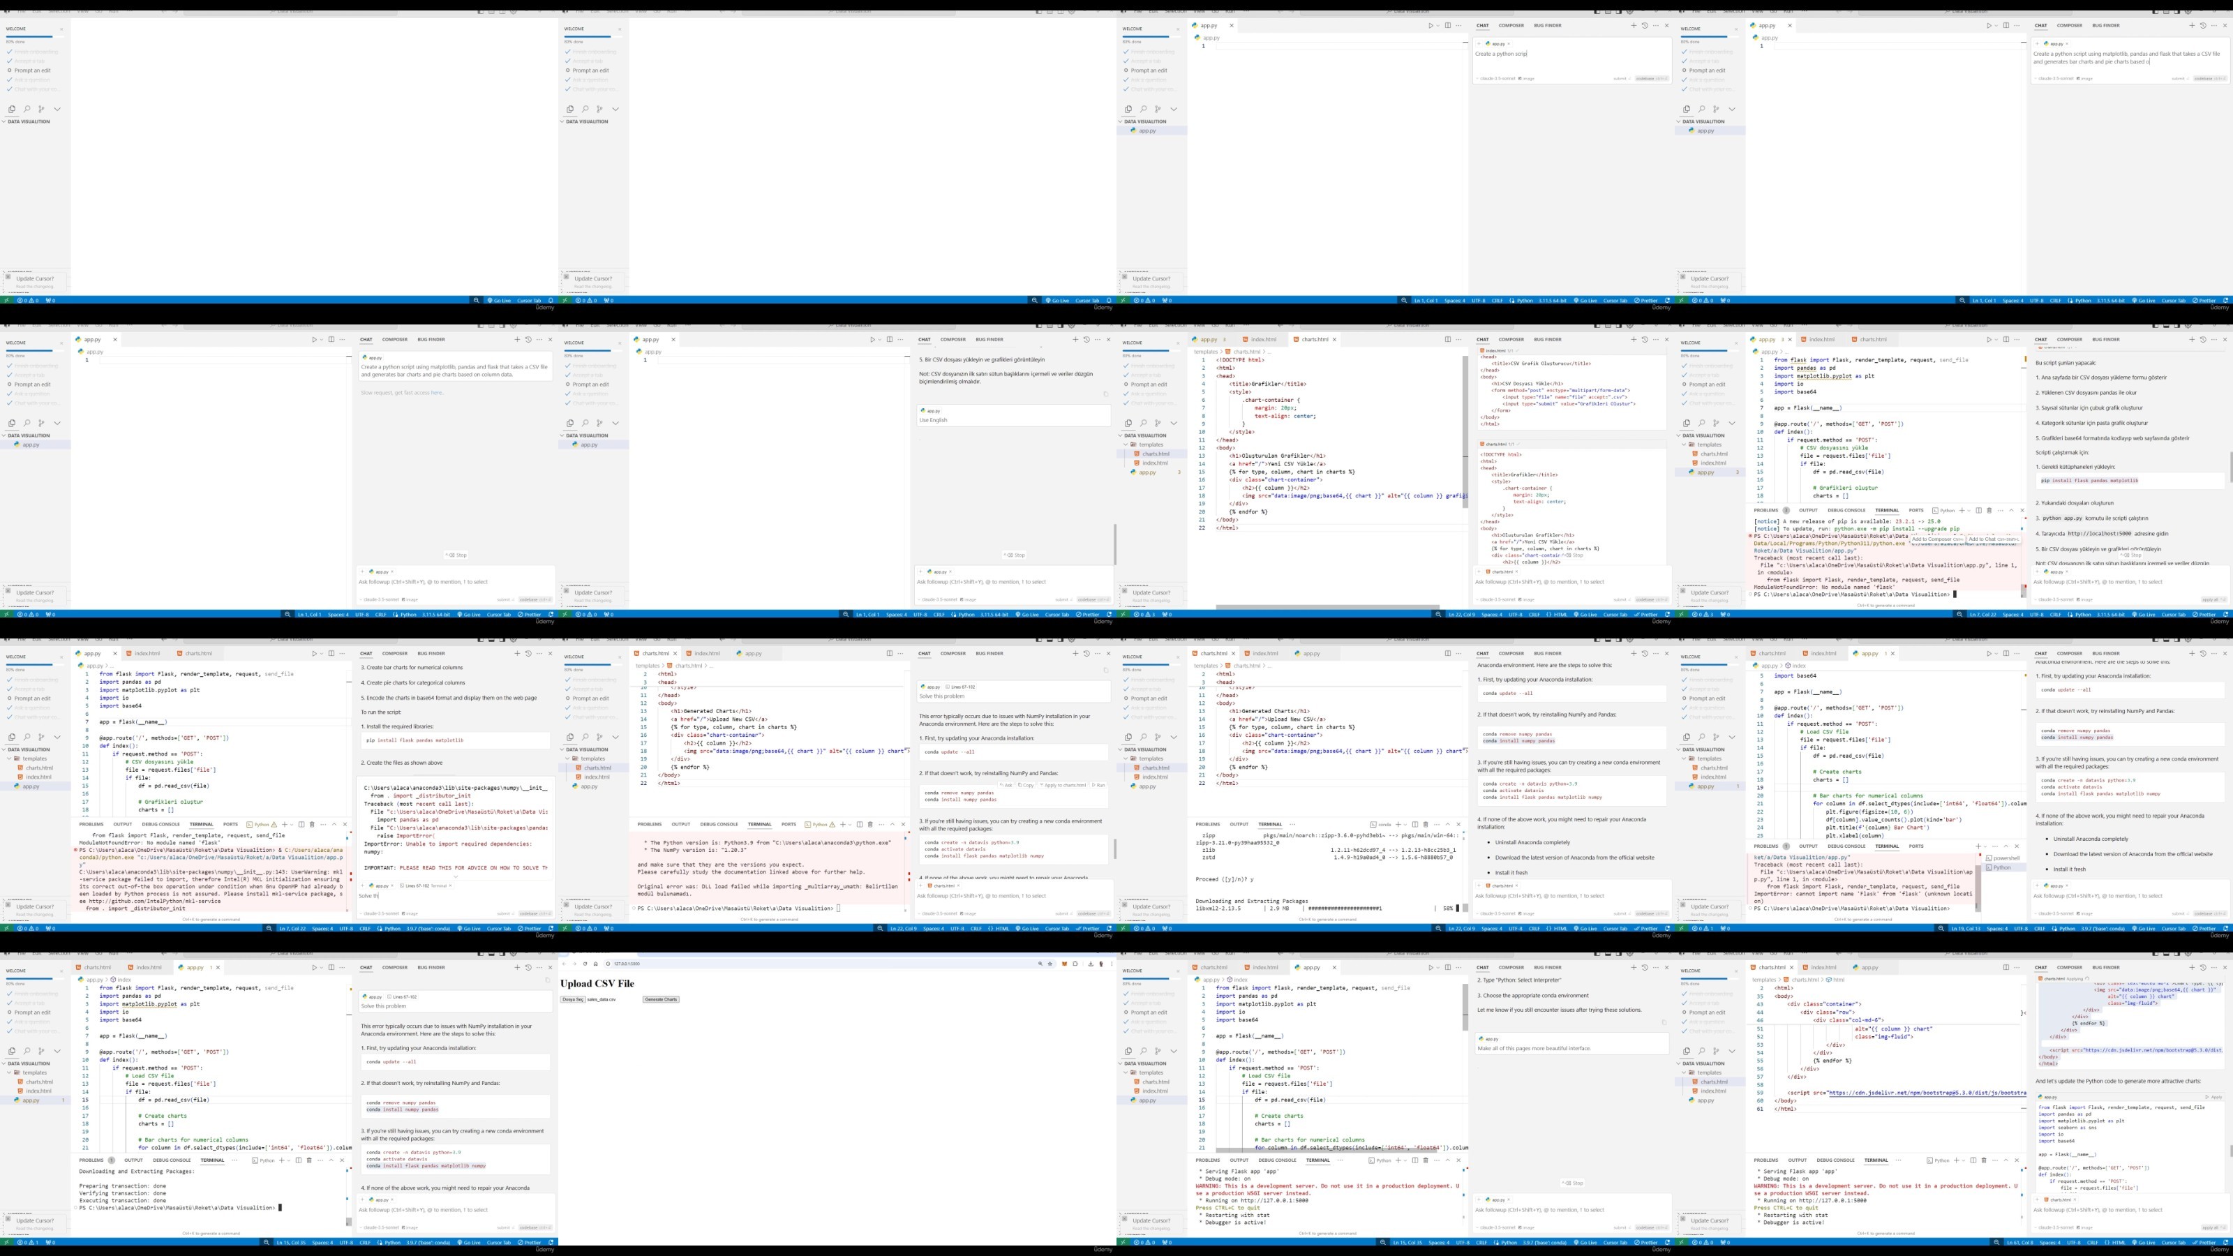Bookmark the page with the star icon
Image resolution: width=2233 pixels, height=1256 pixels.
click(1050, 964)
